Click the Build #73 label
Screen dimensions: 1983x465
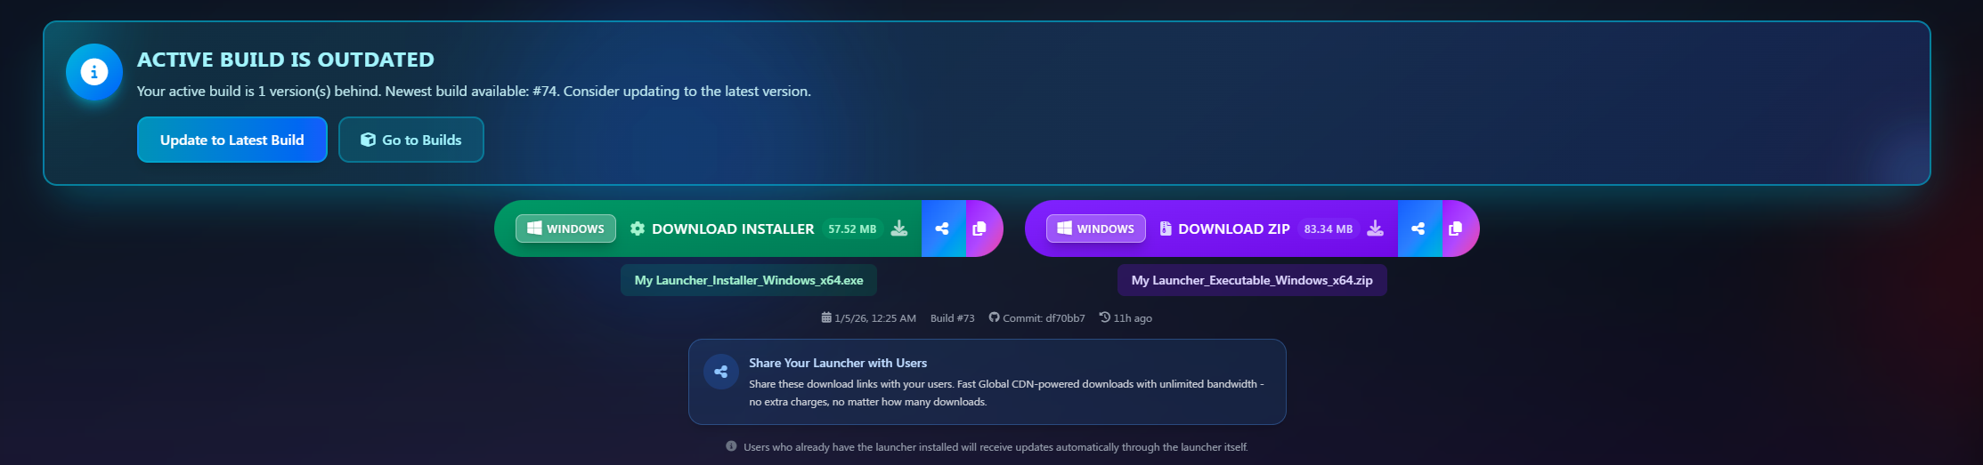click(x=952, y=318)
